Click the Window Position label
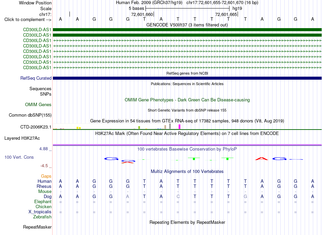 pyautogui.click(x=35, y=3)
